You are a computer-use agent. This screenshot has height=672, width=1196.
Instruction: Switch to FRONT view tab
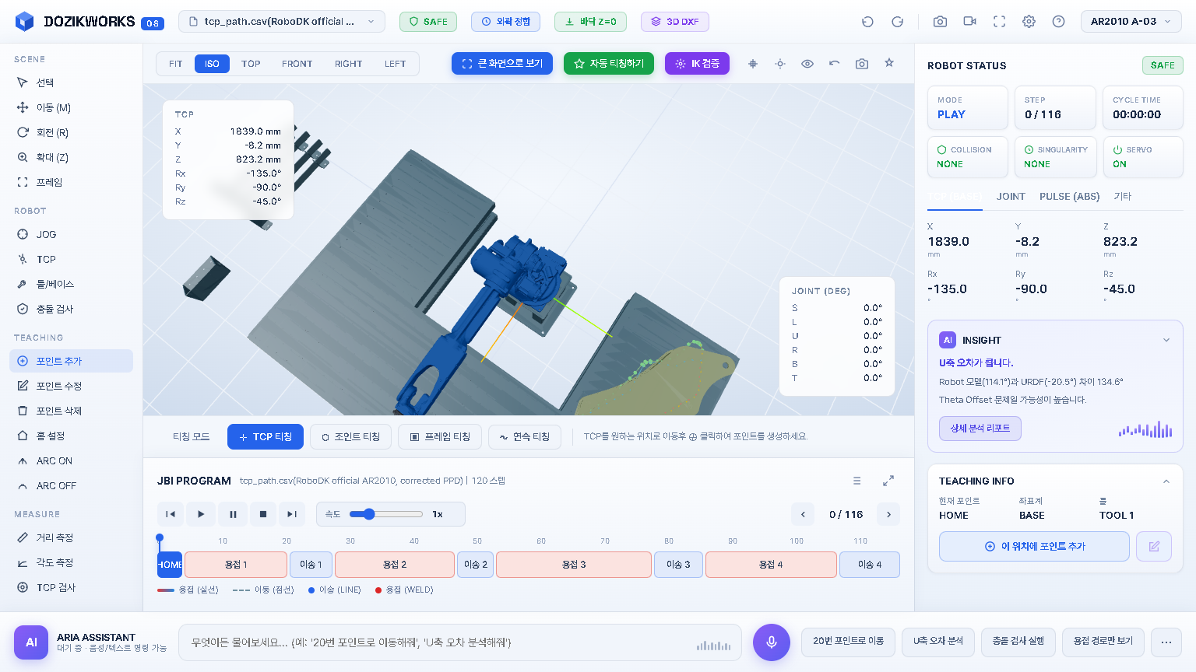click(x=297, y=64)
